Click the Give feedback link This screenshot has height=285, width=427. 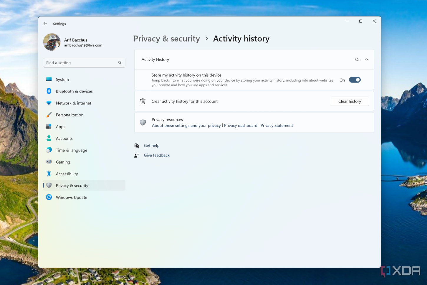(157, 155)
